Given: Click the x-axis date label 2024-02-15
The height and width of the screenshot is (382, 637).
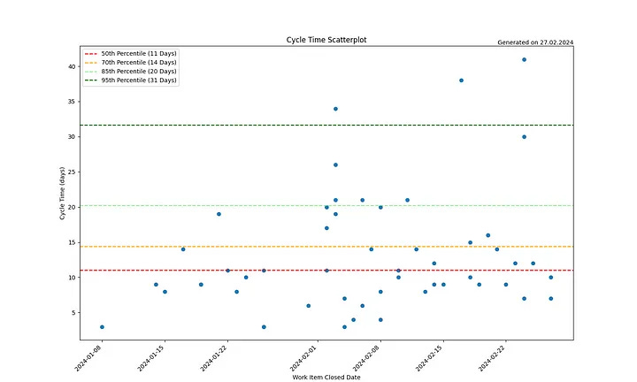Looking at the screenshot, I should coord(429,358).
